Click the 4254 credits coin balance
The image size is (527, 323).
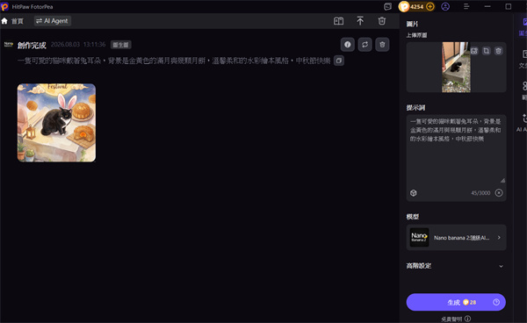coord(416,6)
